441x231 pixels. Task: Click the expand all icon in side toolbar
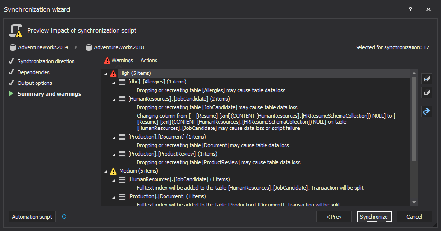[x=426, y=79]
